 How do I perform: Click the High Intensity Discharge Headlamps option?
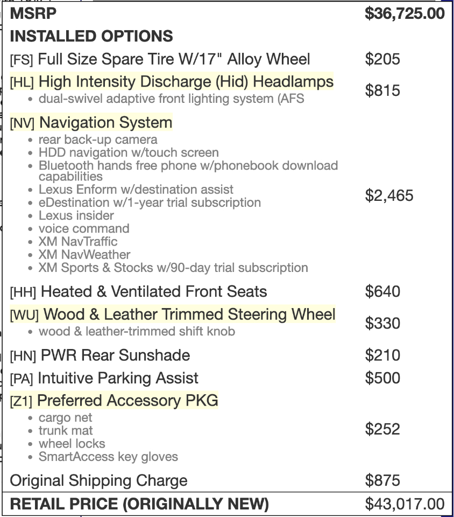tap(186, 82)
